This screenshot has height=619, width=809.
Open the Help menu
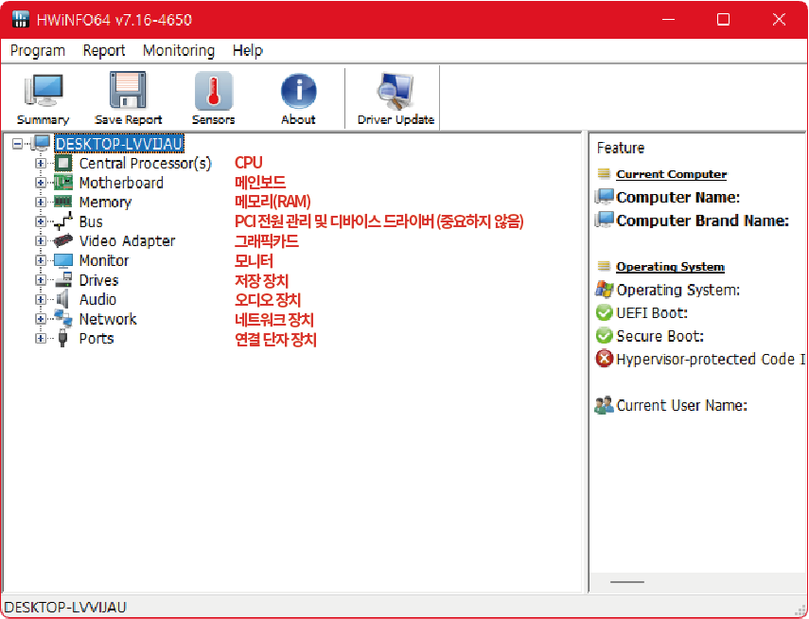pyautogui.click(x=248, y=50)
